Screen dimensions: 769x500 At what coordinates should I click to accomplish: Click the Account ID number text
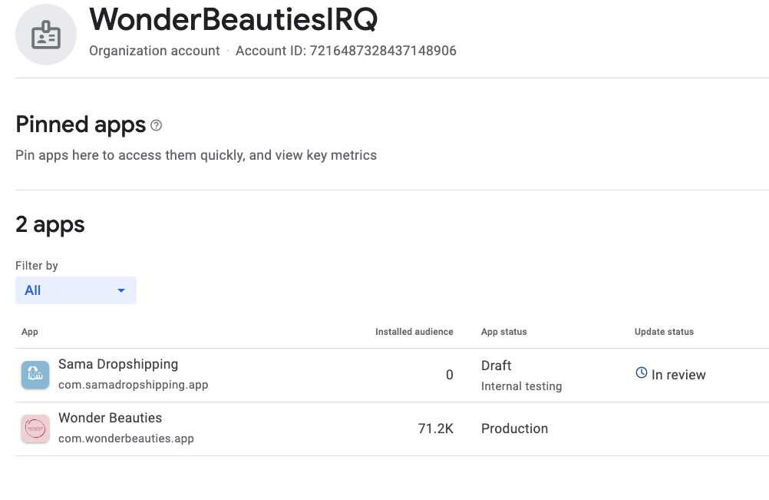[x=383, y=51]
